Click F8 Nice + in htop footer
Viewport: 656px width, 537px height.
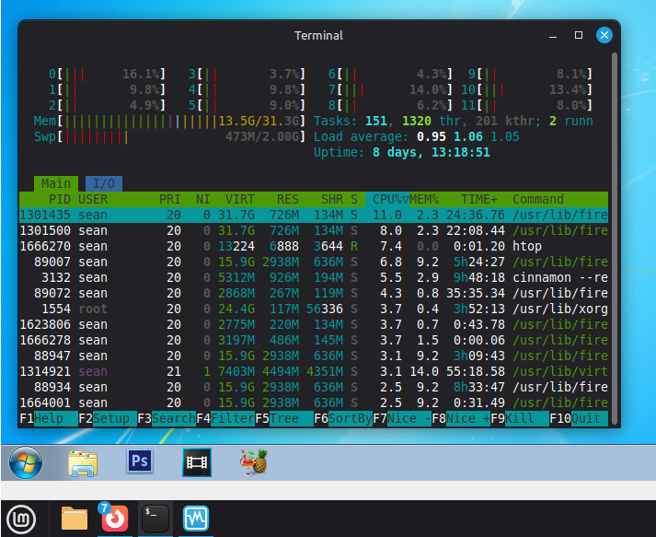[x=461, y=418]
